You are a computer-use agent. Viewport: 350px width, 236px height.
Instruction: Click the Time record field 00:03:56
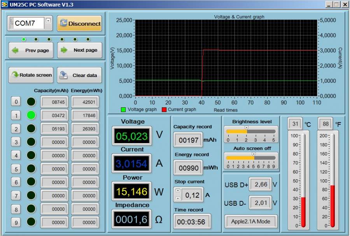coord(192,222)
